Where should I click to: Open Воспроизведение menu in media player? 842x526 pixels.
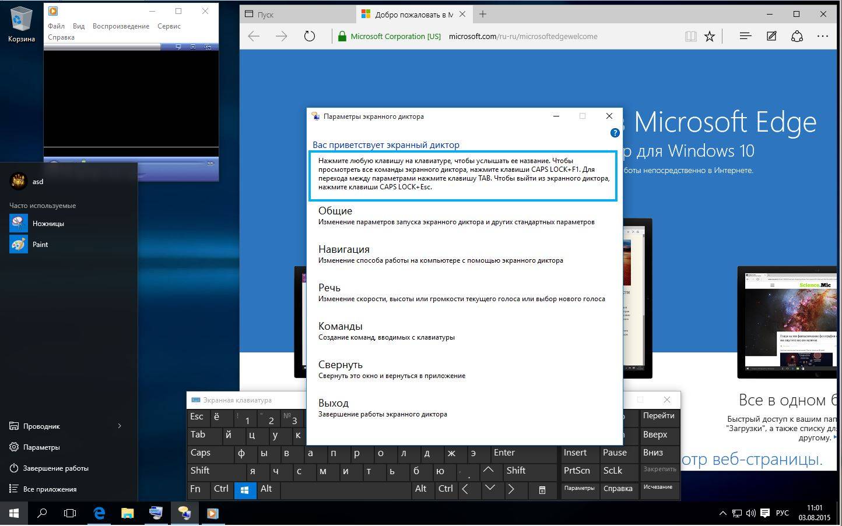121,26
